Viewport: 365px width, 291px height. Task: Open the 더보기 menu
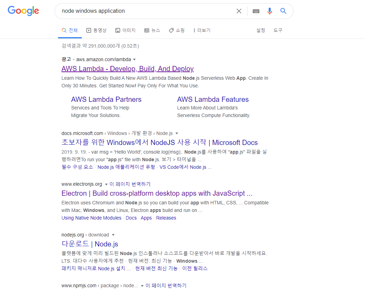click(x=202, y=30)
